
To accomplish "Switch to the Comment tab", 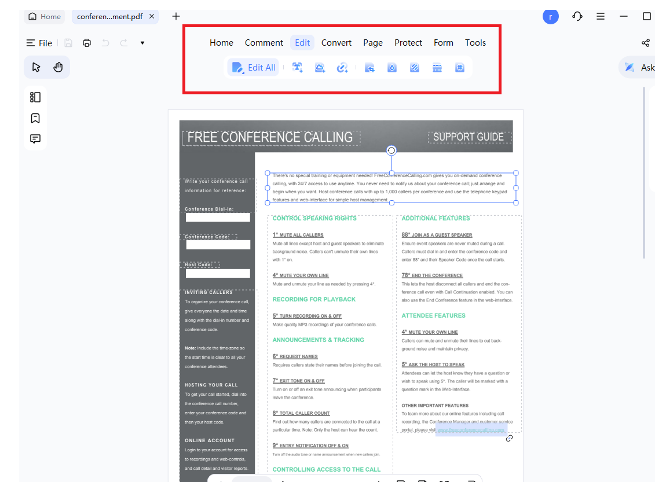I will click(264, 43).
